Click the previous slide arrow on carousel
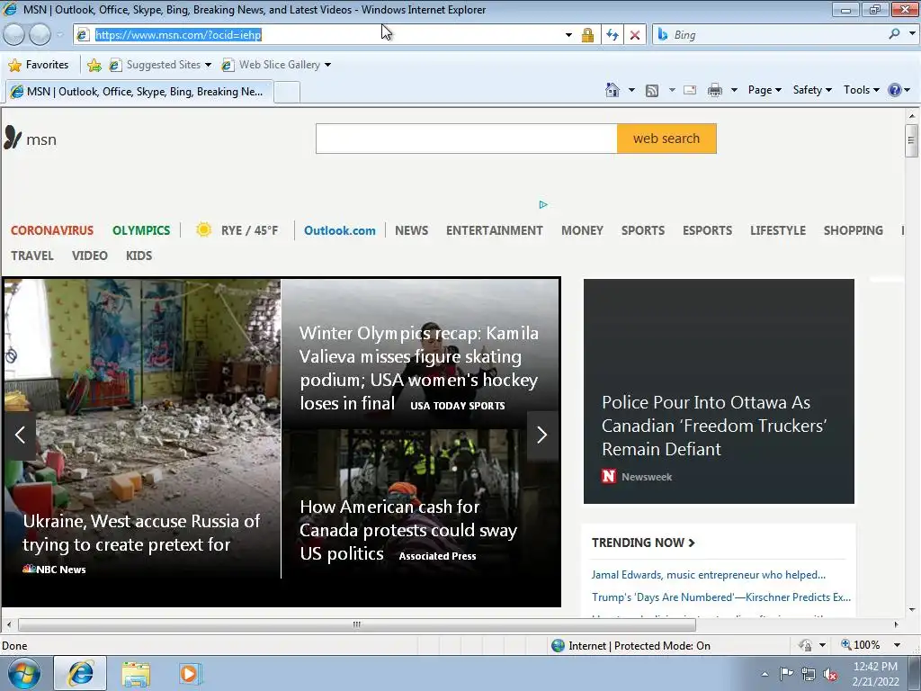Image resolution: width=921 pixels, height=691 pixels. click(x=20, y=435)
